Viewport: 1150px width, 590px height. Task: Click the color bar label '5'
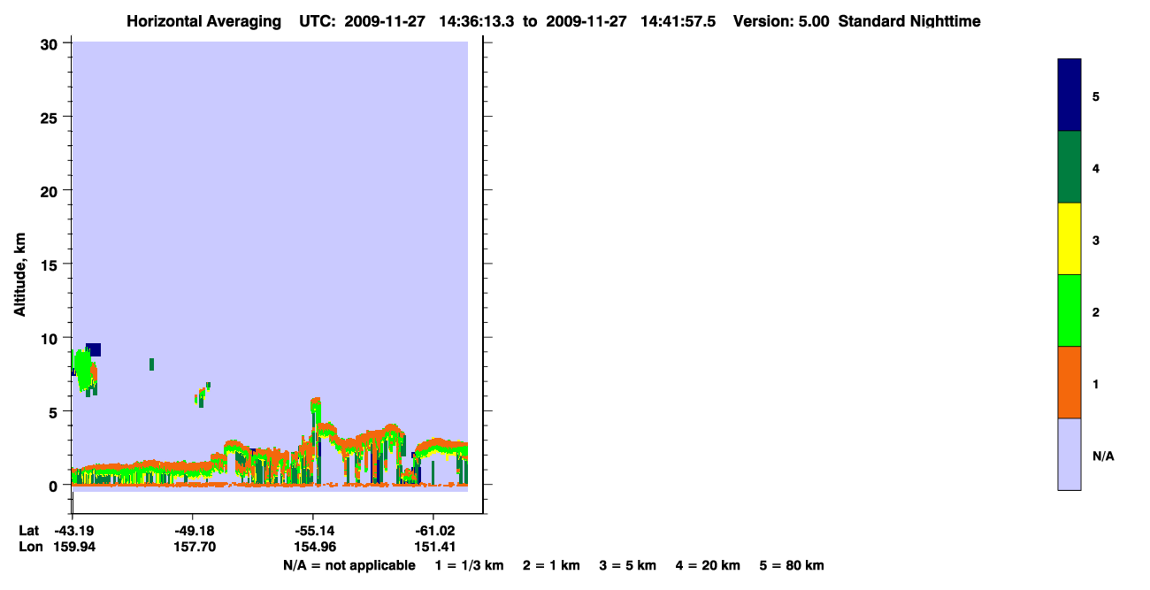(1096, 96)
